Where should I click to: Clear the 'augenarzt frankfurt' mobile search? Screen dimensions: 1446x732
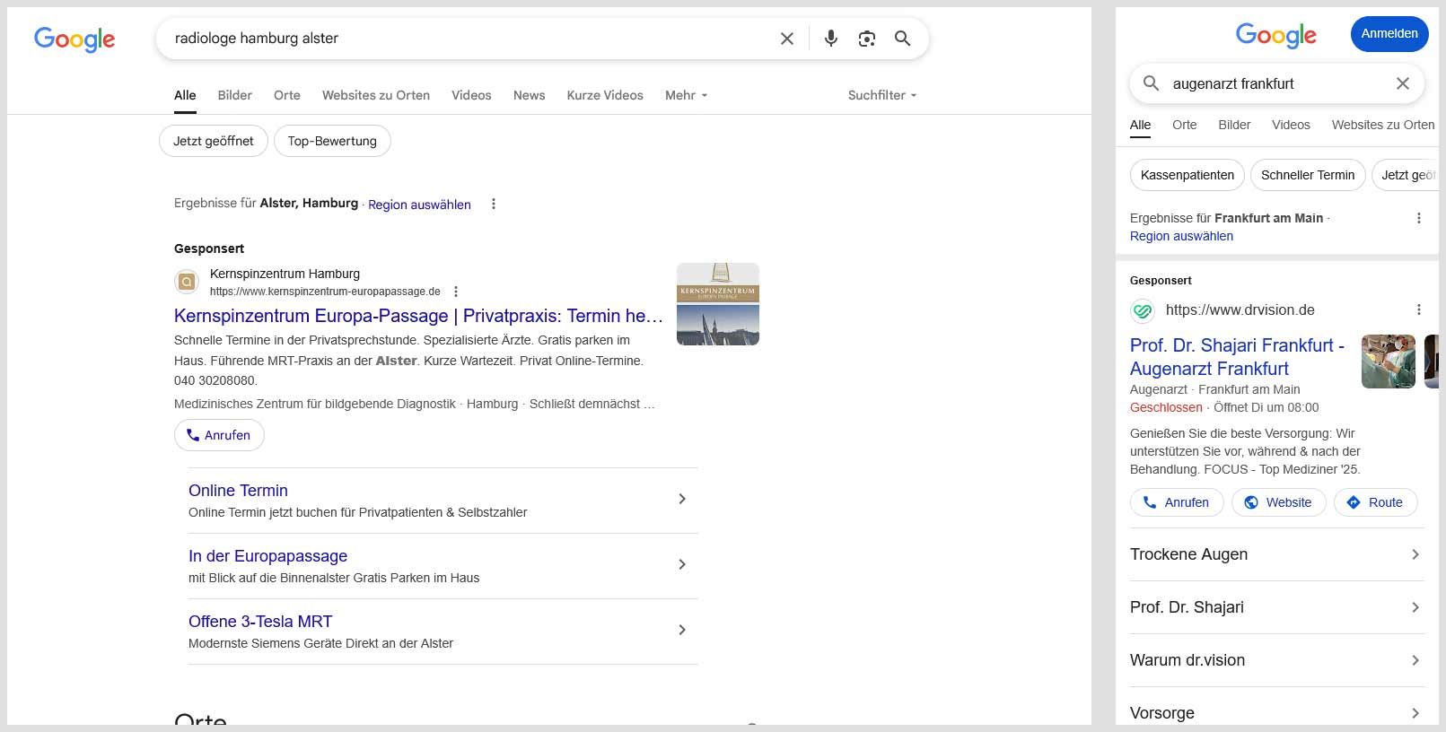1403,83
